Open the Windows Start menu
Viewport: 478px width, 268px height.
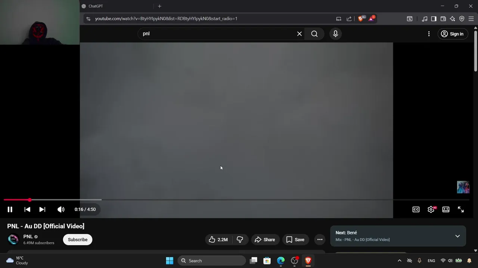click(170, 261)
